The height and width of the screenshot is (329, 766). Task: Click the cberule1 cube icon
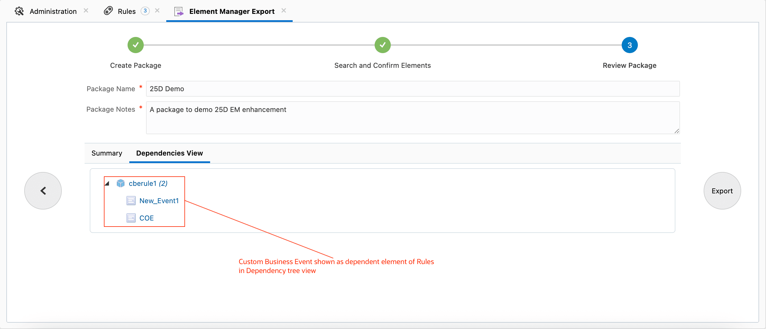point(120,183)
